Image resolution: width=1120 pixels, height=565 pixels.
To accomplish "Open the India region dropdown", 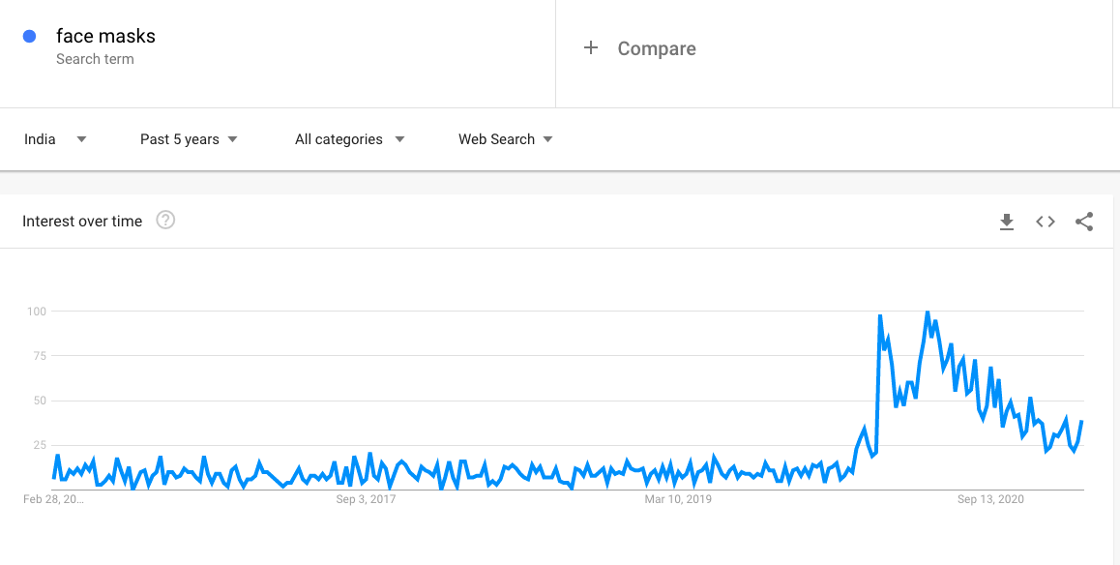I will pos(55,139).
